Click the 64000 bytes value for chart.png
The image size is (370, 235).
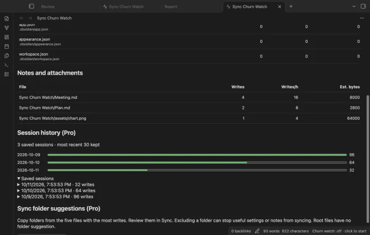click(353, 118)
